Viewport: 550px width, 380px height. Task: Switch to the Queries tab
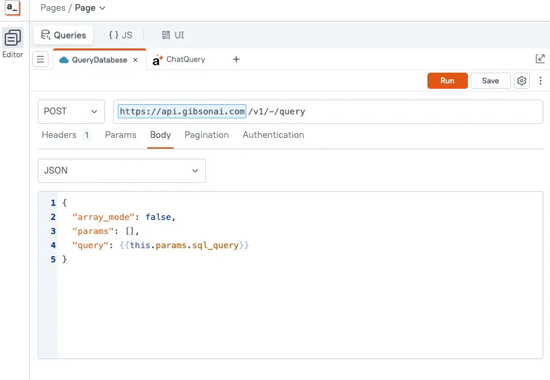click(63, 35)
